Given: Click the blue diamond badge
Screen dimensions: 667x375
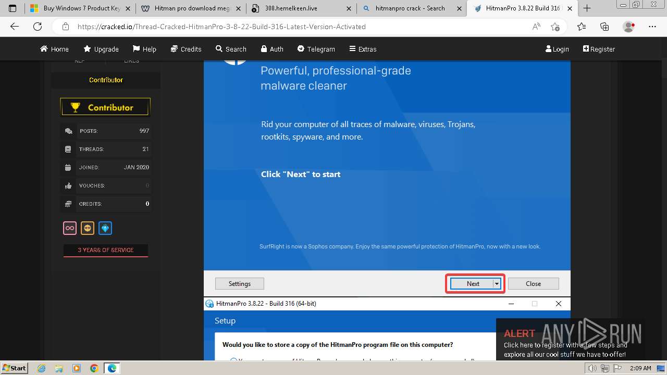Looking at the screenshot, I should [105, 228].
